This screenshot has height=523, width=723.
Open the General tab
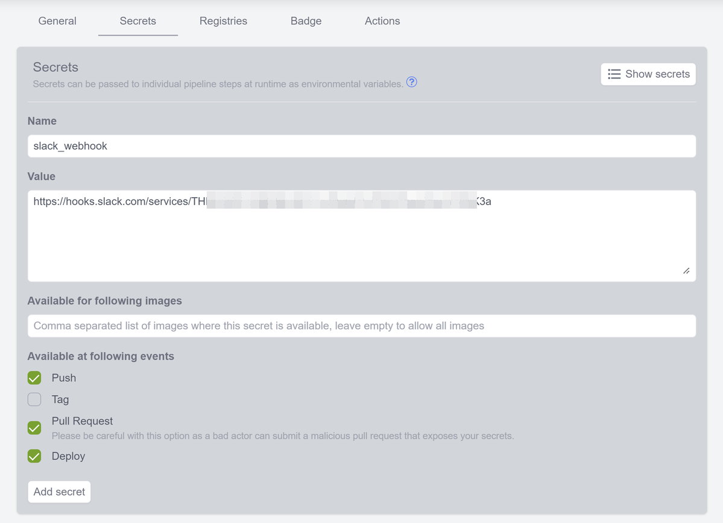click(x=57, y=21)
